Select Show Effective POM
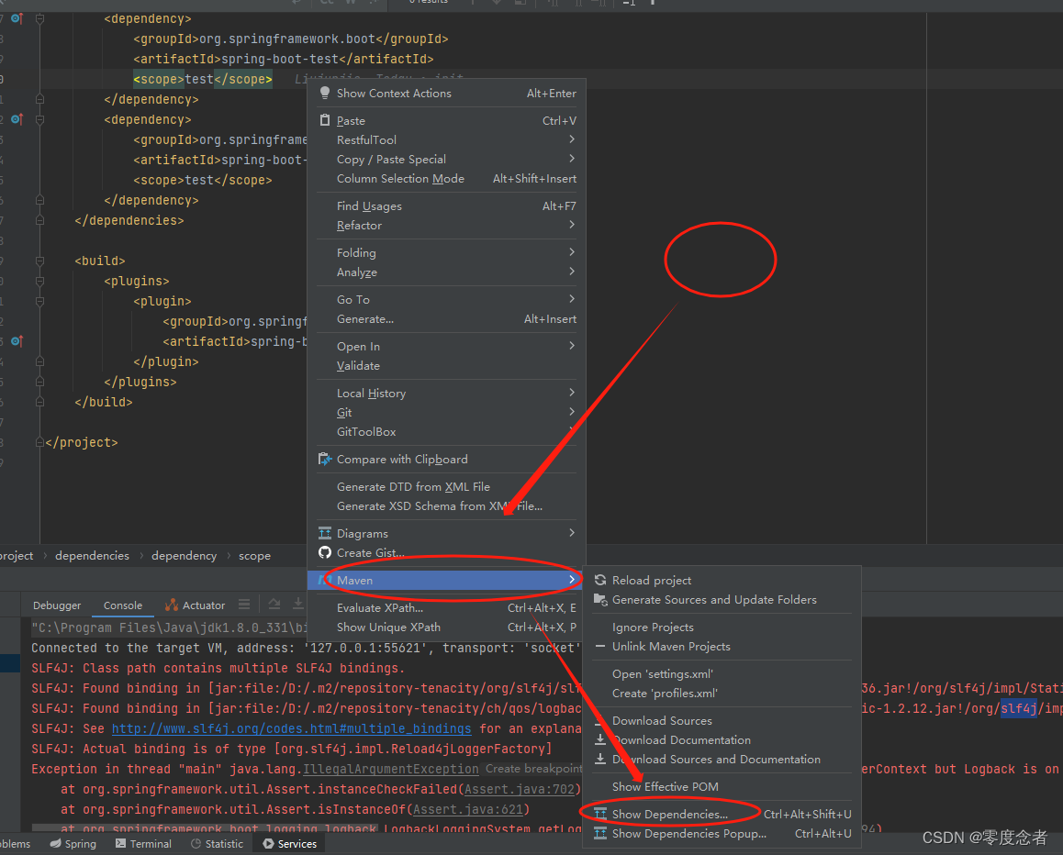Image resolution: width=1063 pixels, height=855 pixels. (722, 786)
